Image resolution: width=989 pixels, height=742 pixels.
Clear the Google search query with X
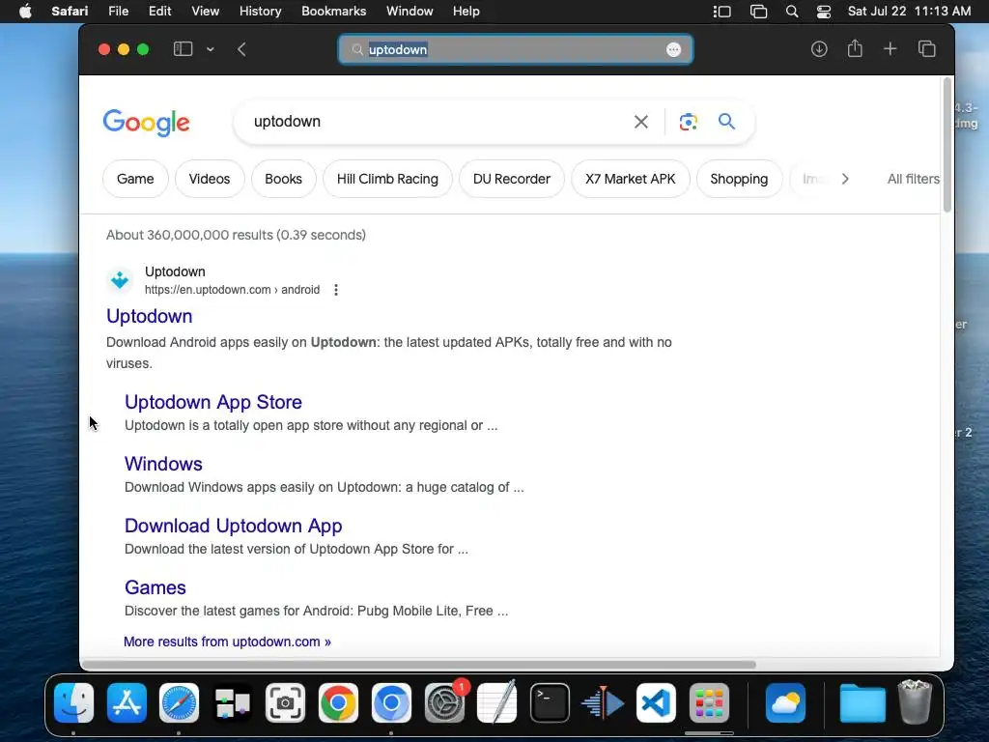(x=641, y=122)
